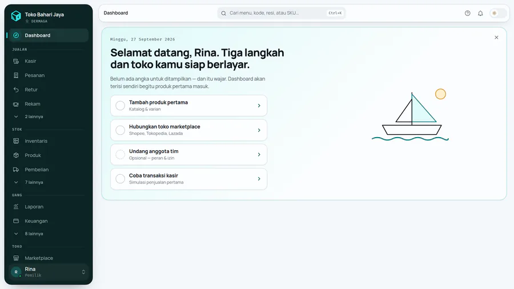The height and width of the screenshot is (289, 514).
Task: Click the Dashboard breadcrumb title
Action: point(116,13)
